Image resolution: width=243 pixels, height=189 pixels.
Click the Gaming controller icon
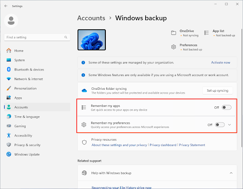coord(9,126)
